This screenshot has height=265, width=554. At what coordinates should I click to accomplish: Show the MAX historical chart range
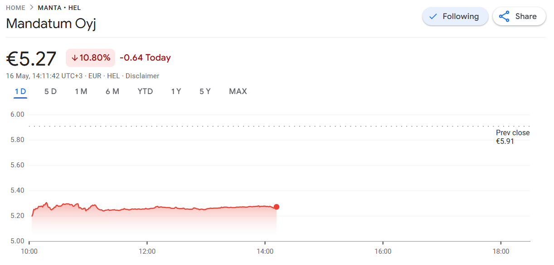point(238,91)
